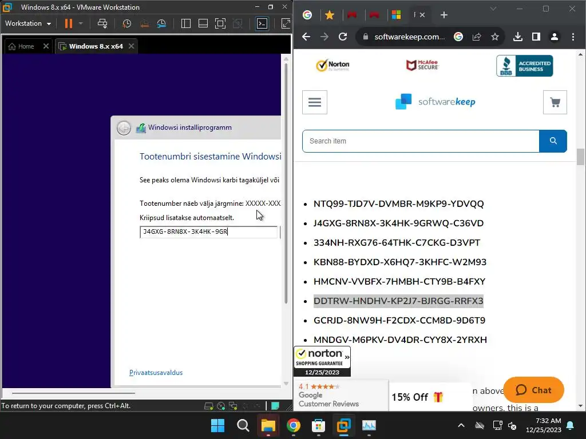
Task: Toggle the console view icon in VMware toolbar
Action: pos(262,23)
